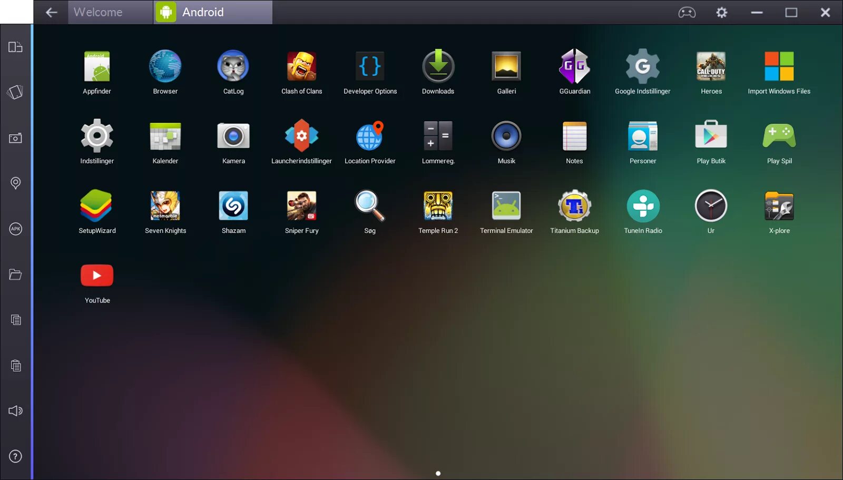Image resolution: width=843 pixels, height=480 pixels.
Task: Open Launcherindstillinger app
Action: [302, 136]
